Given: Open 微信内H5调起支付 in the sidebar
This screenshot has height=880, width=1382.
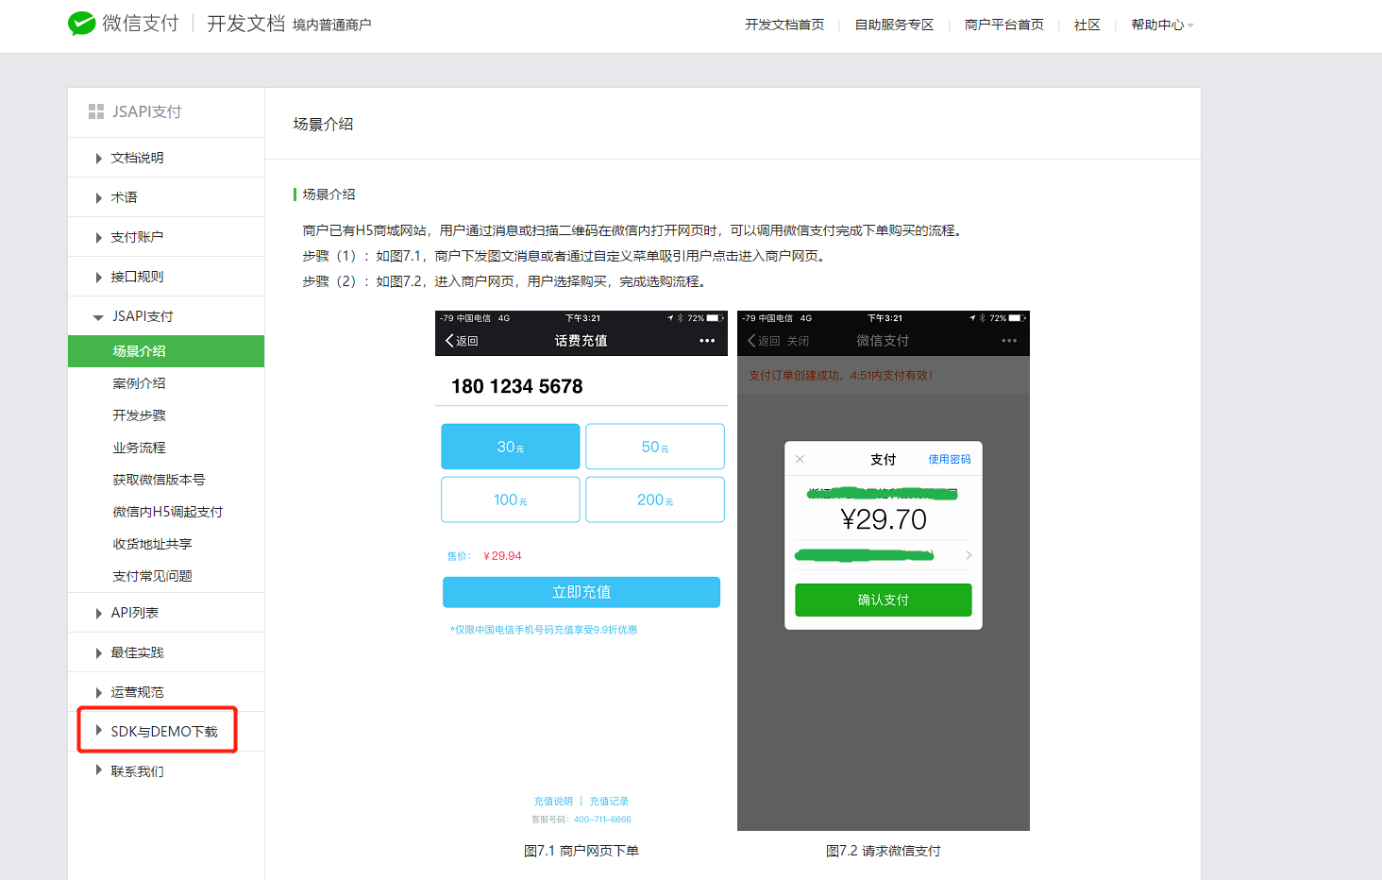Looking at the screenshot, I should pos(168,512).
